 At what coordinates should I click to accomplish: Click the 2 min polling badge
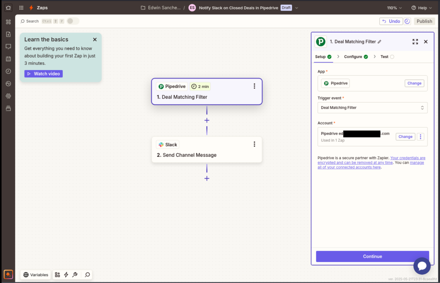(200, 86)
